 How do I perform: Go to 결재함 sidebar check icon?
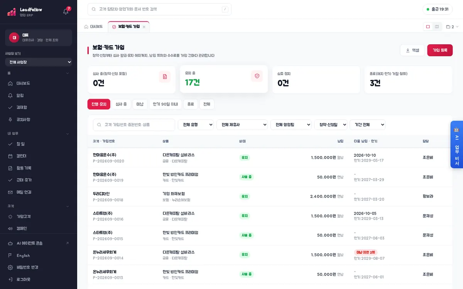[x=10, y=107]
